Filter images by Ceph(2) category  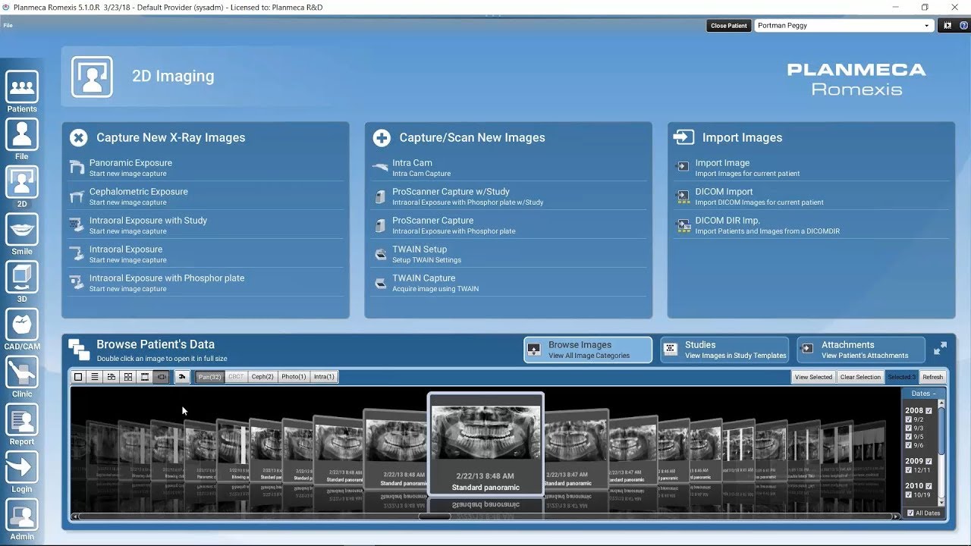[262, 377]
